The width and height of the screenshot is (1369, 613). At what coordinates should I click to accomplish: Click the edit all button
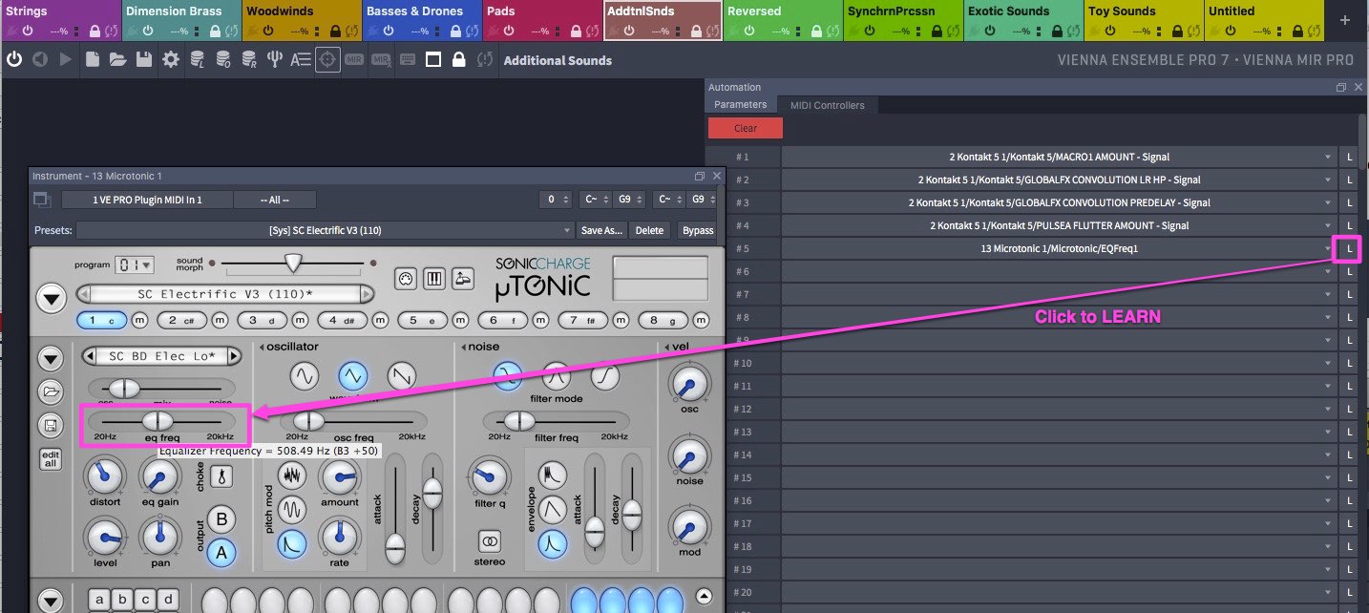point(51,459)
